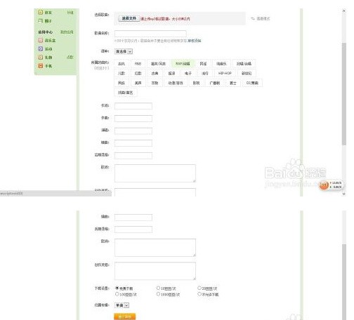Select the 爵士 genre tag
Image resolution: width=354 pixels, height=320 pixels.
233,83
